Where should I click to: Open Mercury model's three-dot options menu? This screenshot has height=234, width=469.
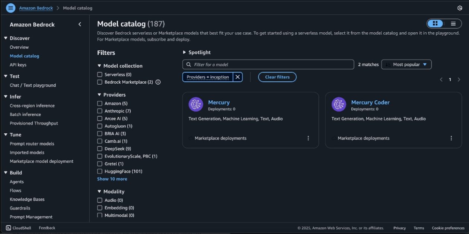(308, 137)
